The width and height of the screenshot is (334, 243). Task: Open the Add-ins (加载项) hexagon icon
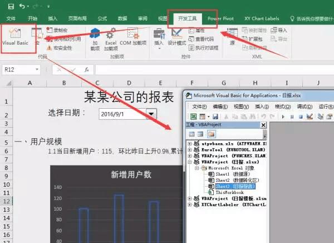(95, 39)
